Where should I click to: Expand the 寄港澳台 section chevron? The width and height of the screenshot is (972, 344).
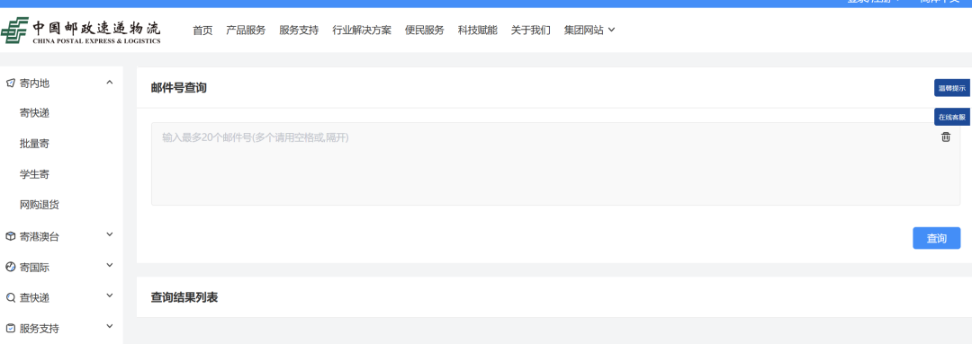click(x=110, y=234)
